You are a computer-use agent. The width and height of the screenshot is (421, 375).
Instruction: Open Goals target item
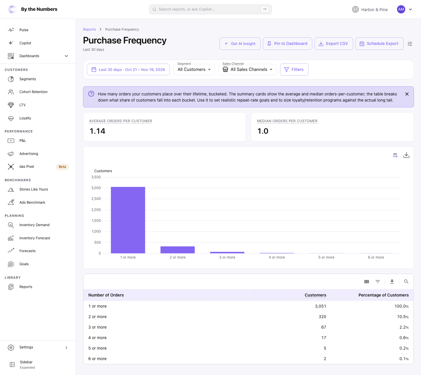[x=38, y=264]
